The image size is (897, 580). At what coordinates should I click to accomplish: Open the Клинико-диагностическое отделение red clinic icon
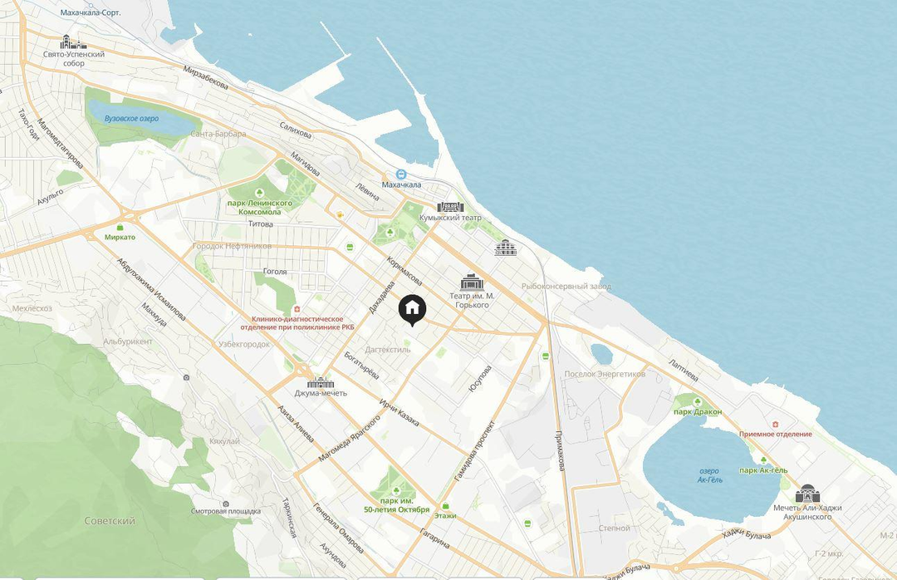pyautogui.click(x=297, y=309)
